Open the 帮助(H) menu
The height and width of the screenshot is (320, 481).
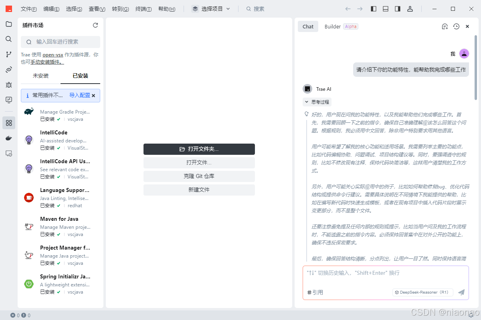pyautogui.click(x=167, y=9)
